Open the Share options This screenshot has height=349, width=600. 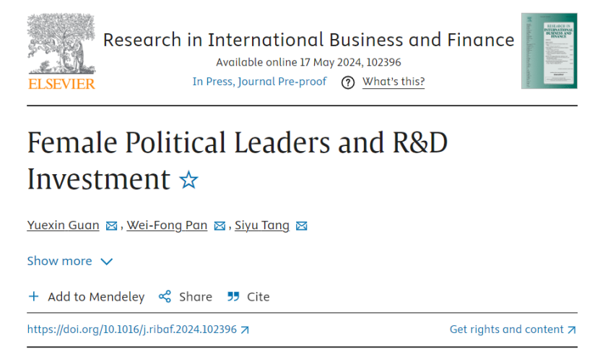tap(186, 297)
